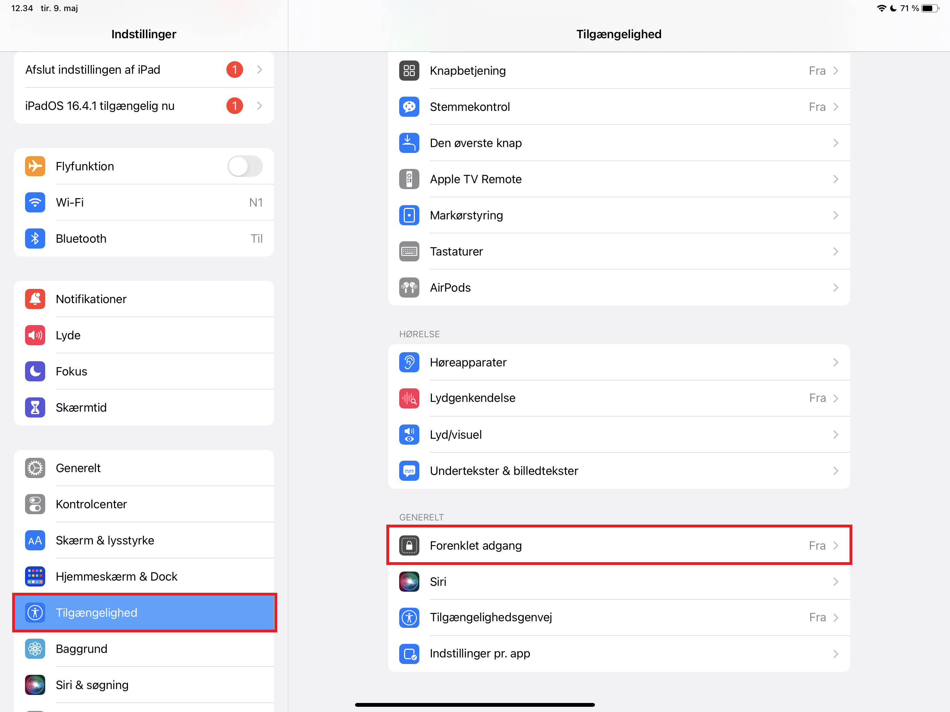Open Lyd/visuel settings
The image size is (950, 712).
619,435
